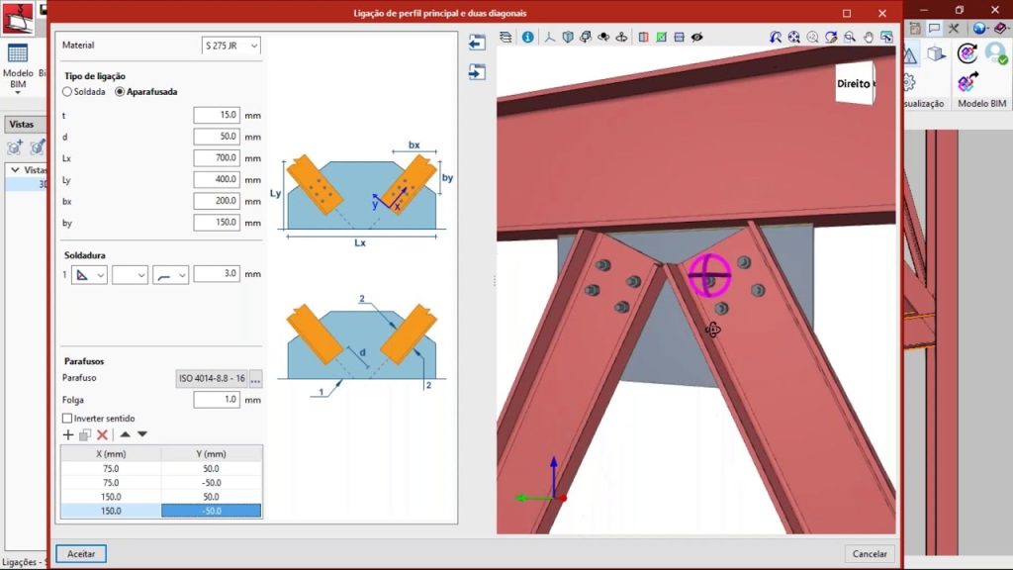Add a new bolt row with plus icon
Screen dimensions: 1013x570
[68, 434]
